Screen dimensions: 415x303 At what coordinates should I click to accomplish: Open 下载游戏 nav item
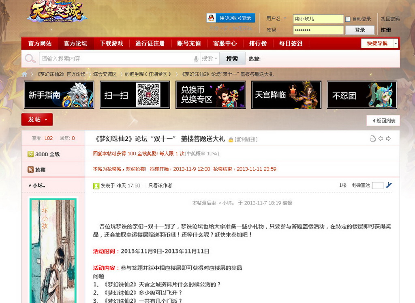pos(111,43)
